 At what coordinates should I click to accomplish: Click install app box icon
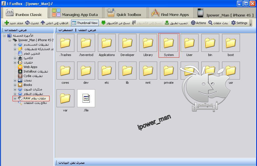pos(167,23)
